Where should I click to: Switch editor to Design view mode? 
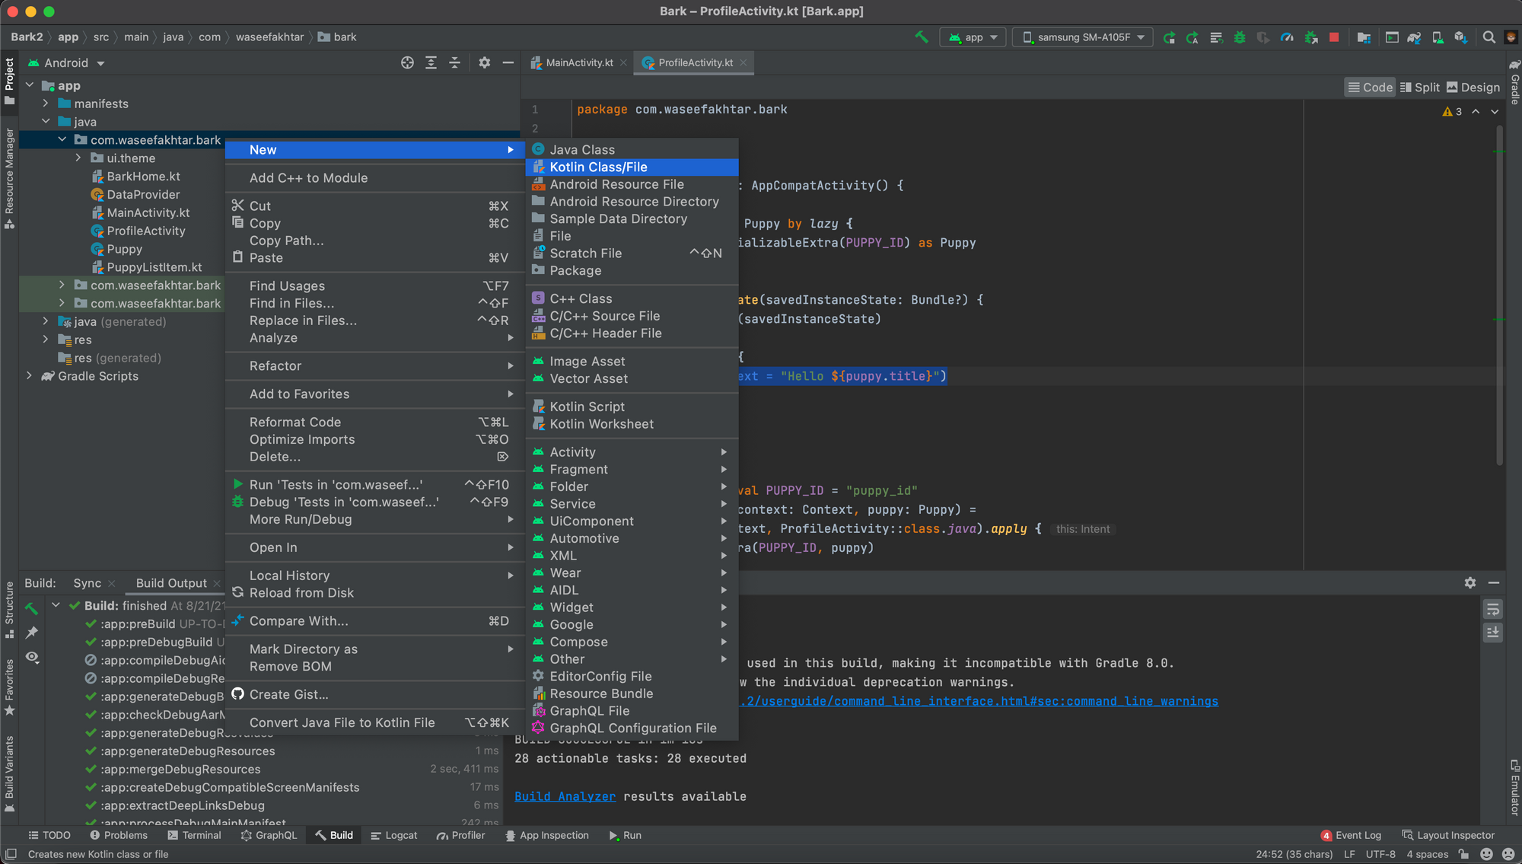click(1473, 87)
